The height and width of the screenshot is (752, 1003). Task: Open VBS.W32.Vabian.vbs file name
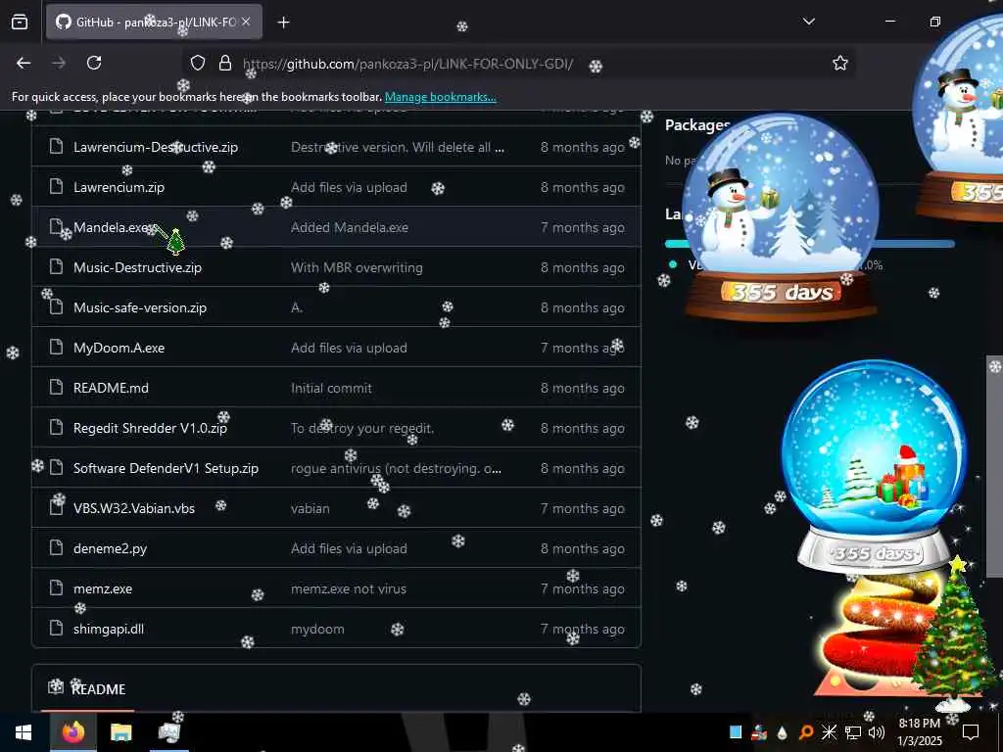click(134, 508)
